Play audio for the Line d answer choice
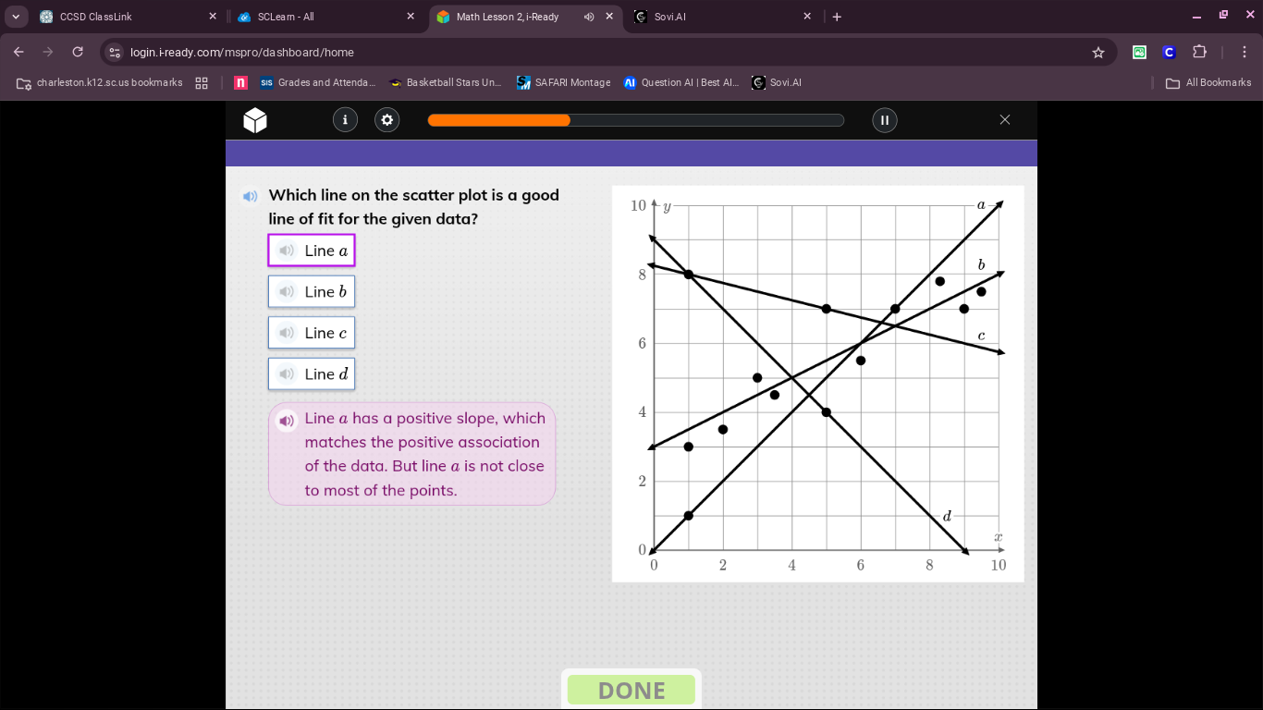Screen dimensions: 1263x710 click(287, 373)
